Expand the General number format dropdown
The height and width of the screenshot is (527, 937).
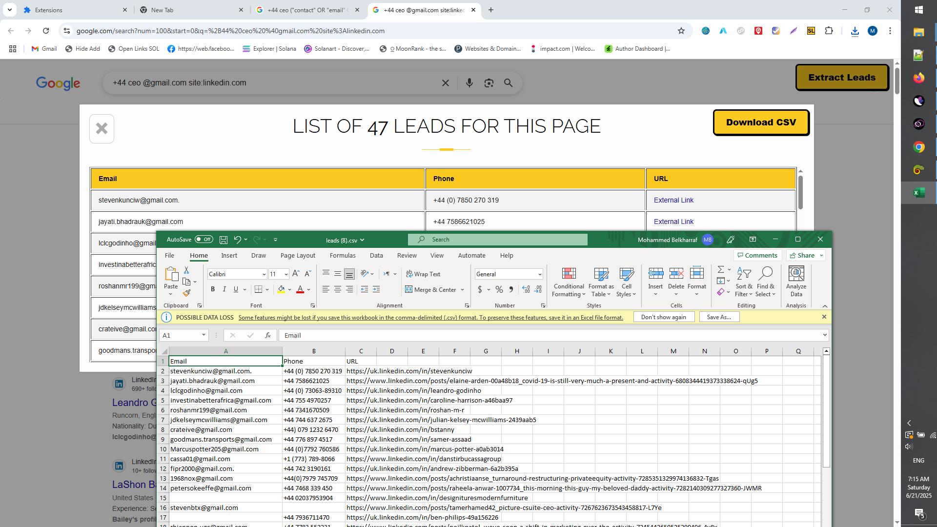click(539, 274)
